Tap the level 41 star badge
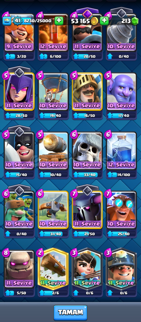 (18, 21)
